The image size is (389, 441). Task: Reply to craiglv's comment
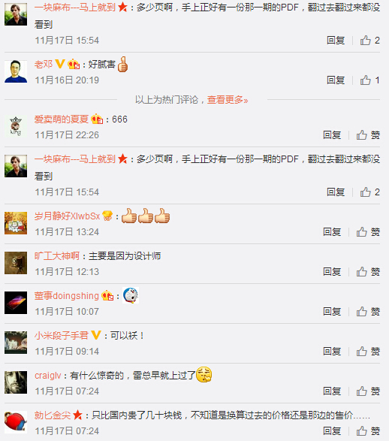tap(332, 391)
